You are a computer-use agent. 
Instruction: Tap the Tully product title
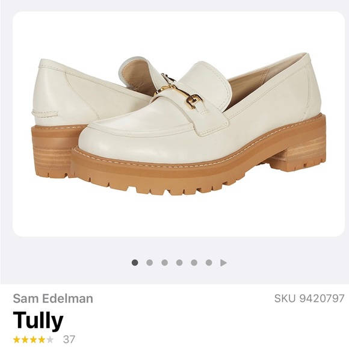pyautogui.click(x=38, y=320)
